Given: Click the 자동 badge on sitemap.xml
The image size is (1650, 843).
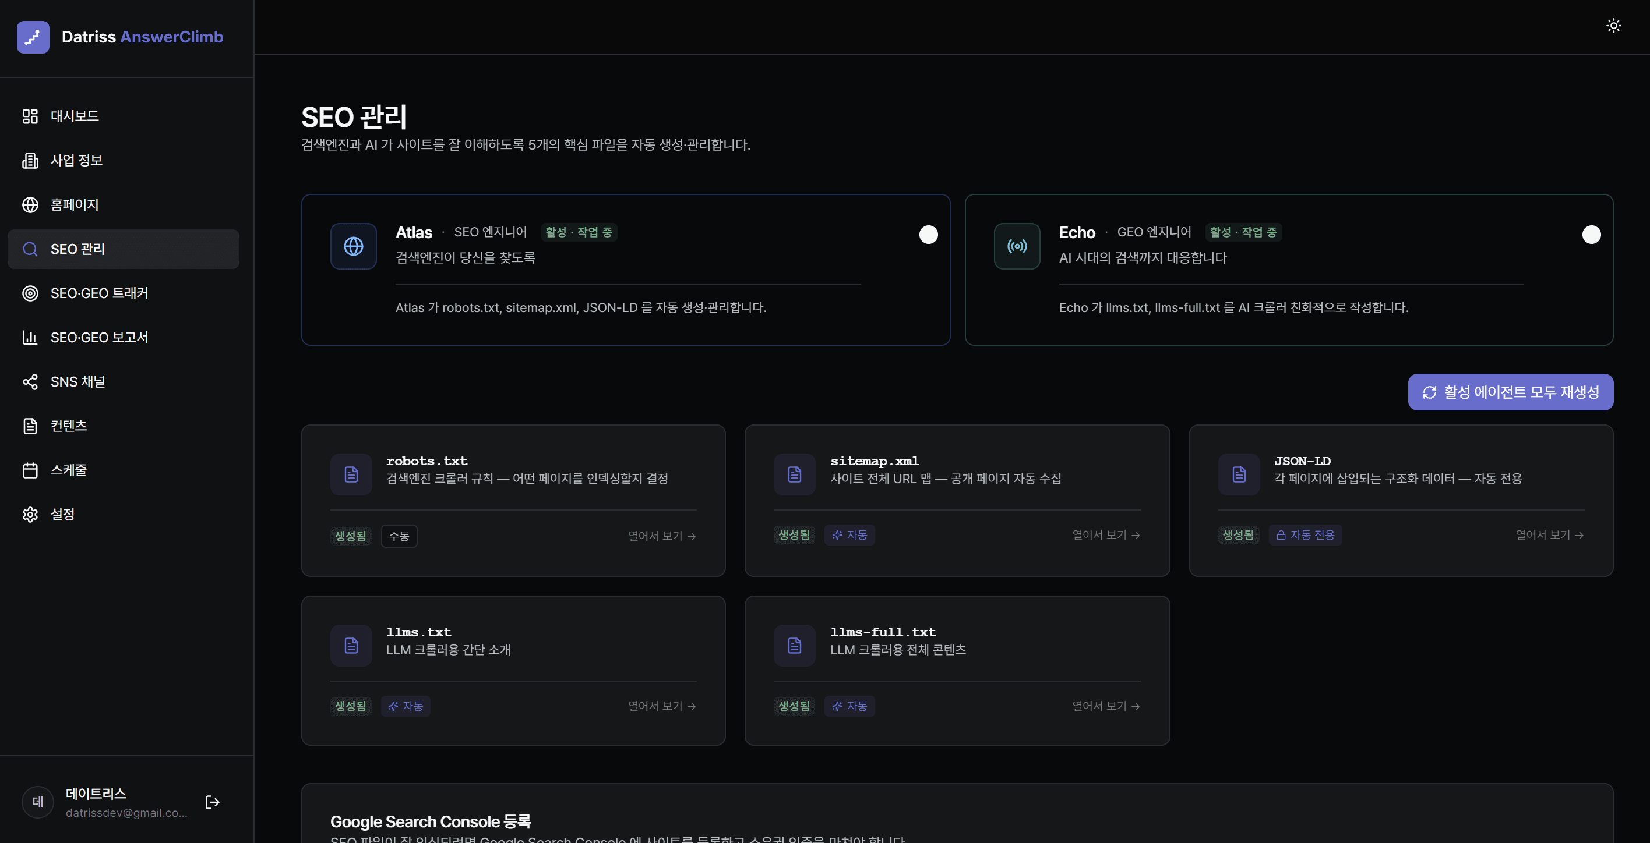Looking at the screenshot, I should (x=849, y=535).
